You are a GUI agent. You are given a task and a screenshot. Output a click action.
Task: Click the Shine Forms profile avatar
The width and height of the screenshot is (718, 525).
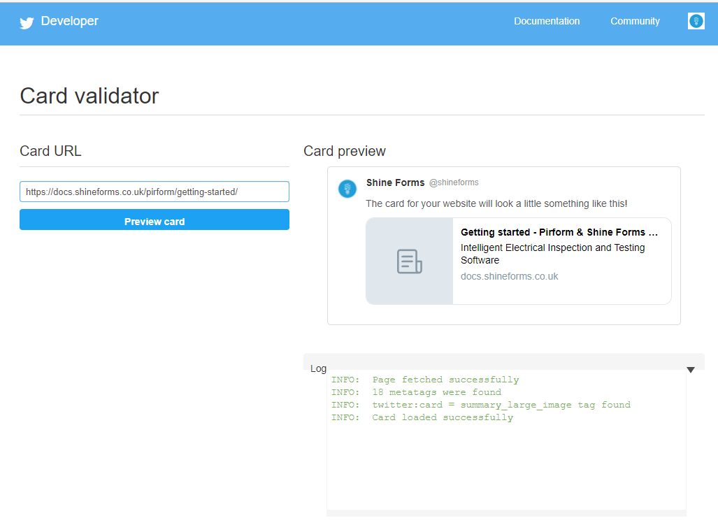coord(347,189)
